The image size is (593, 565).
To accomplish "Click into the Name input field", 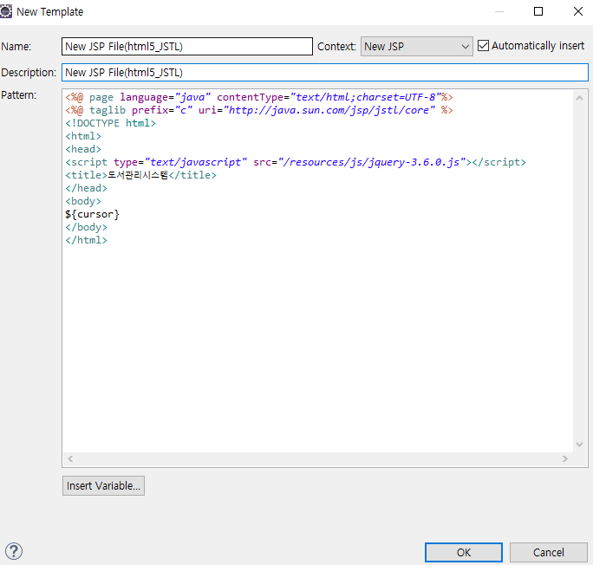I will point(187,47).
